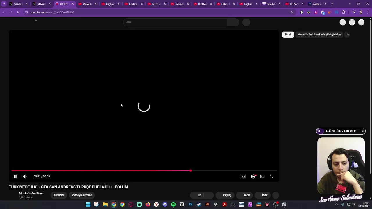372x209 pixels.
Task: Open the more actions button next to İndir
Action: tap(276, 195)
